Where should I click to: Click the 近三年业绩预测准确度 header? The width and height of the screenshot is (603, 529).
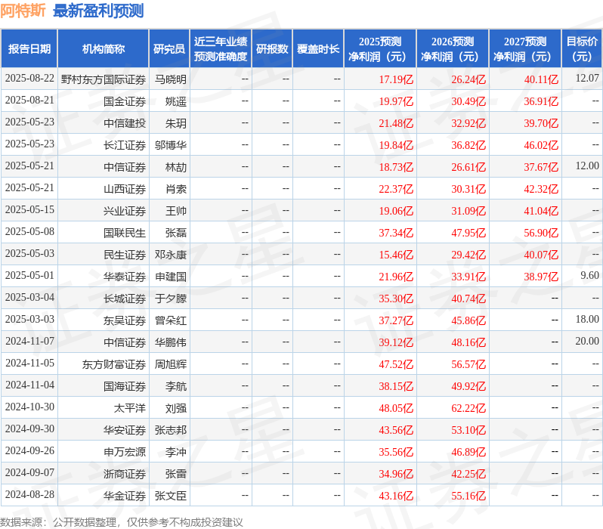tap(221, 49)
